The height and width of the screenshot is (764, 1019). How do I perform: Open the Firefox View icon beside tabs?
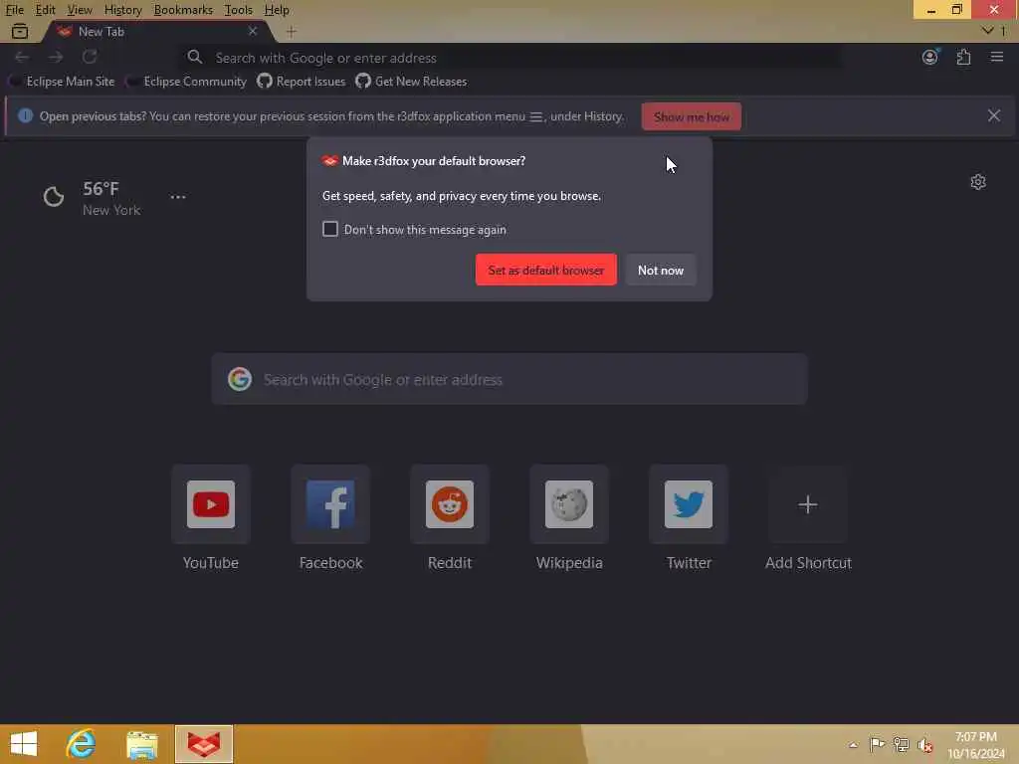(x=20, y=31)
